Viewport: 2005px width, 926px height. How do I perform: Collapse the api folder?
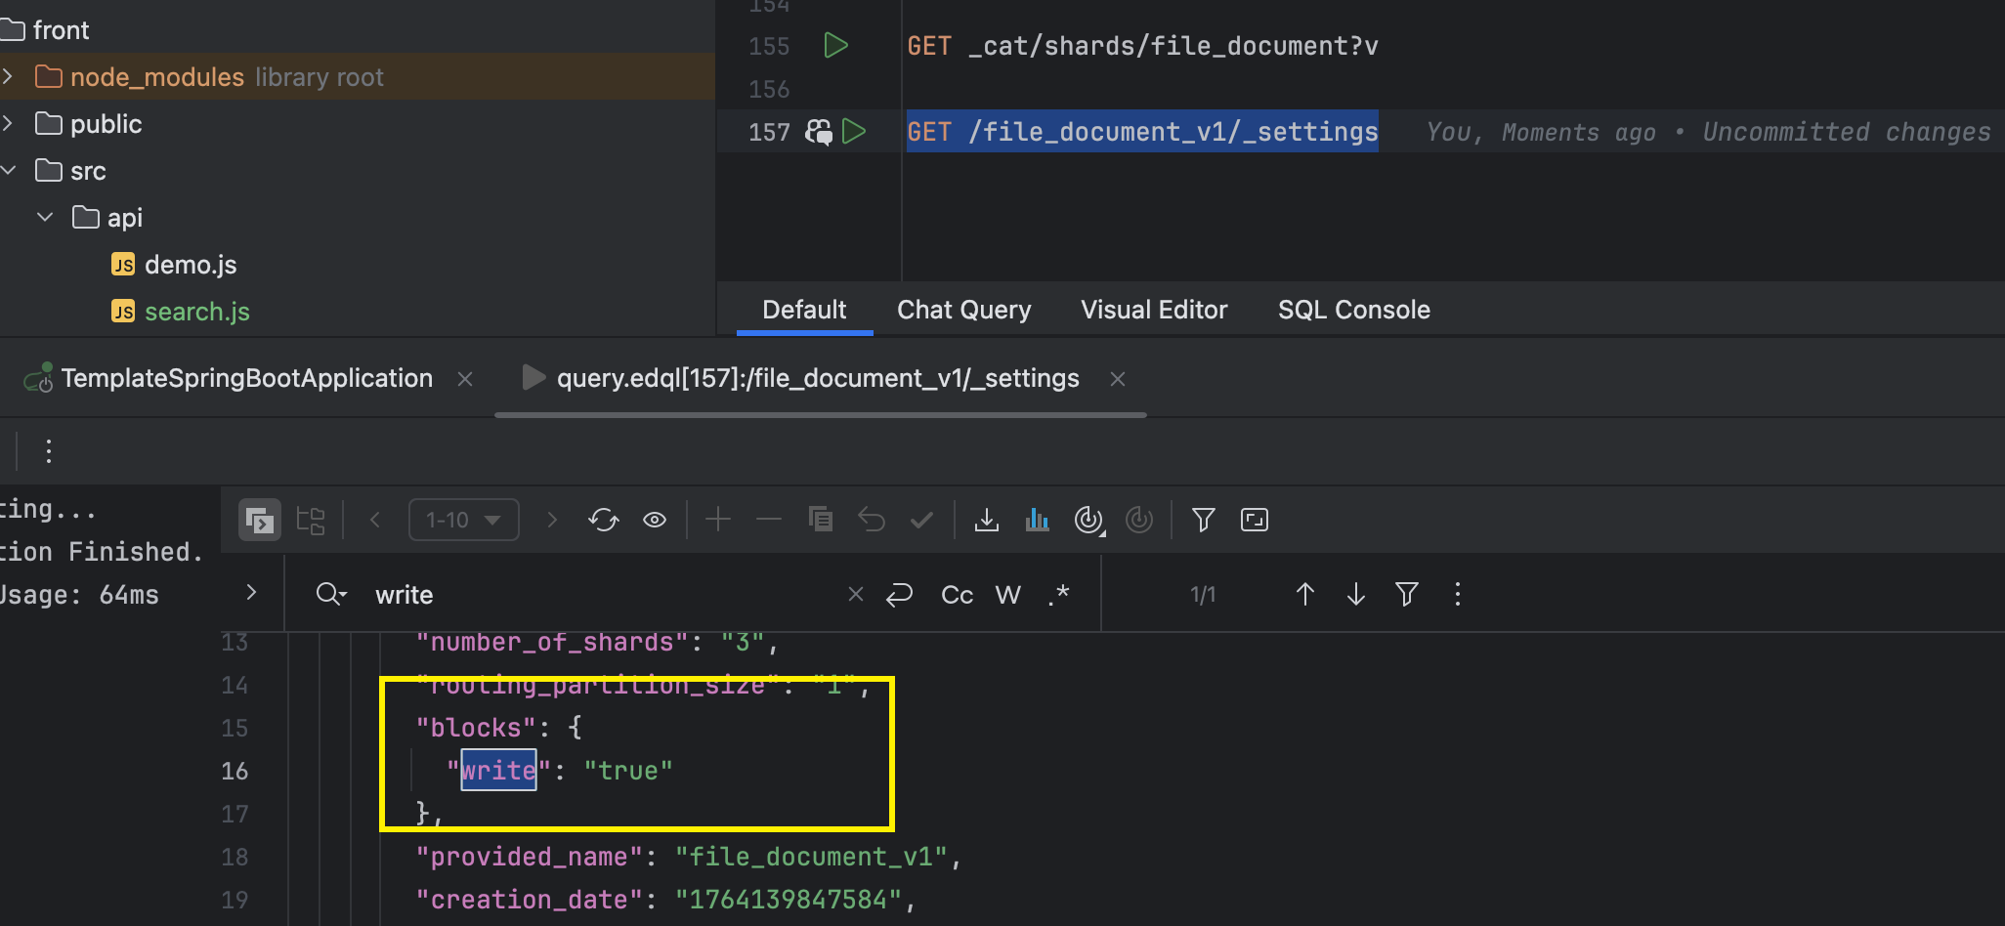[45, 217]
